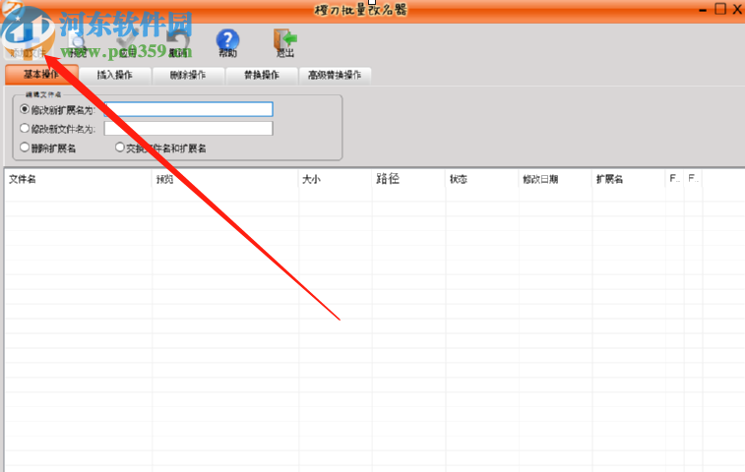Click the 状态 column header

click(482, 179)
